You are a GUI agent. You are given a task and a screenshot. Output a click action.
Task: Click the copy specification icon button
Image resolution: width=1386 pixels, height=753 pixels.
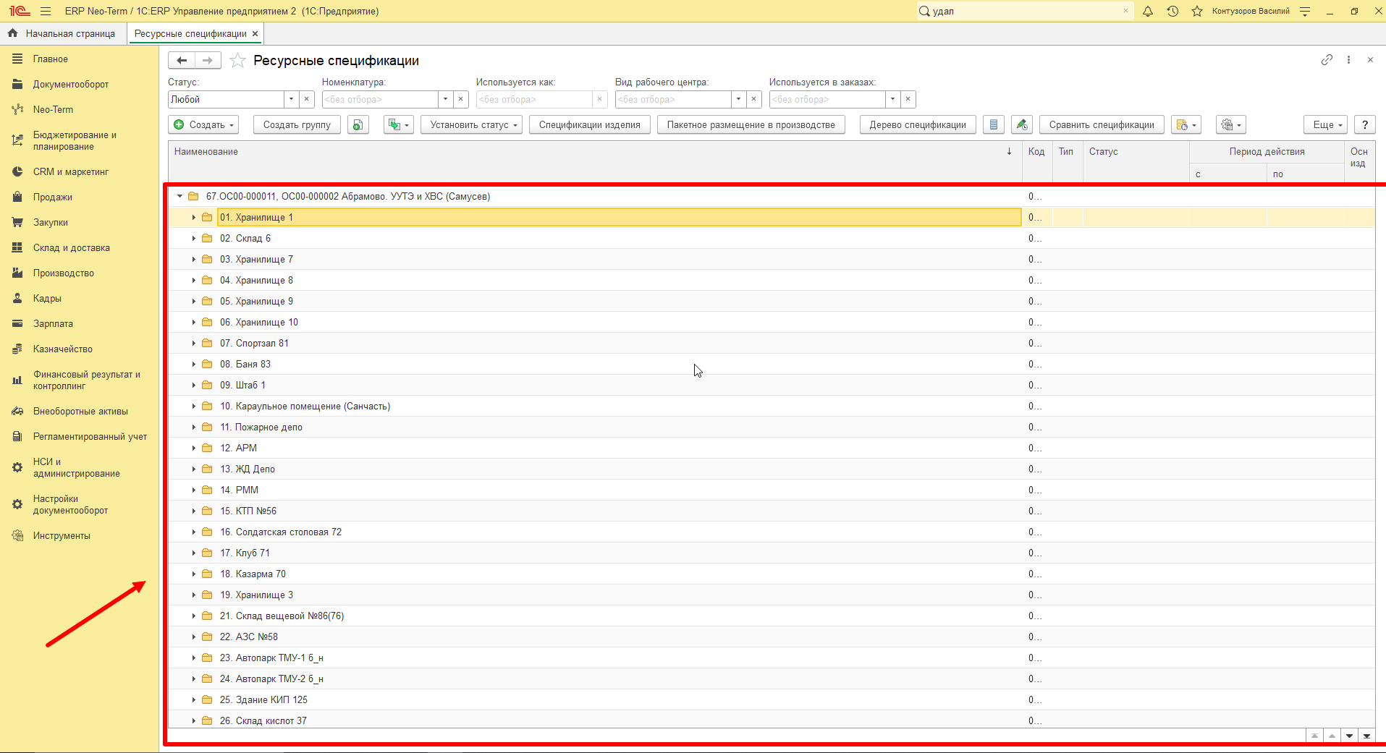tap(358, 124)
